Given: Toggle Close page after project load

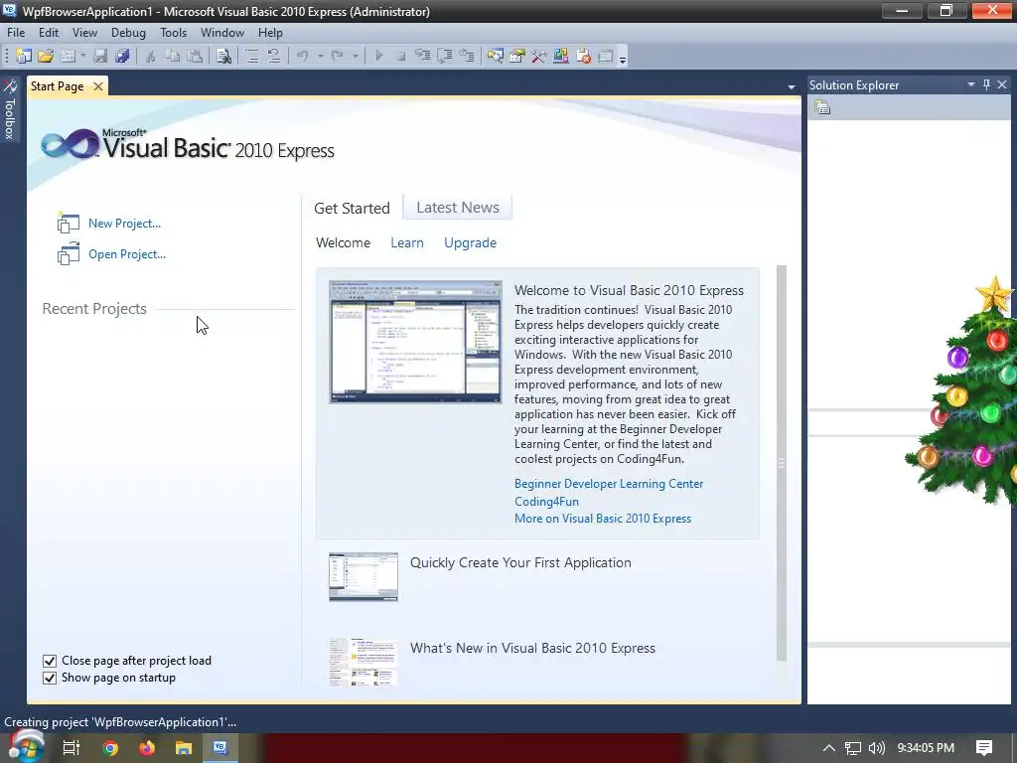Looking at the screenshot, I should (x=50, y=661).
